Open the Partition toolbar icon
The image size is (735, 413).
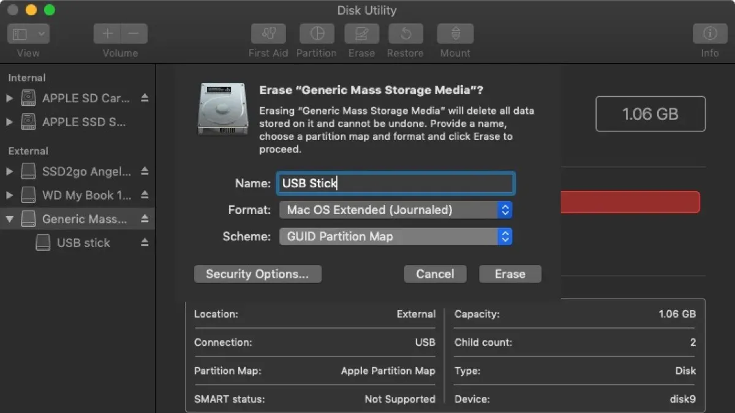(x=317, y=34)
